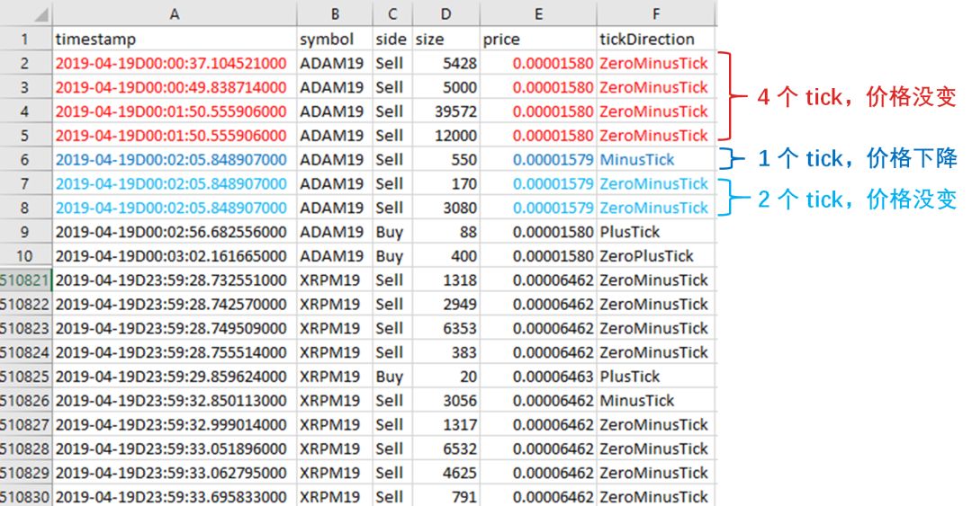Screen dimensions: 972x506
Task: Select size cell 12000
Action: 446,136
